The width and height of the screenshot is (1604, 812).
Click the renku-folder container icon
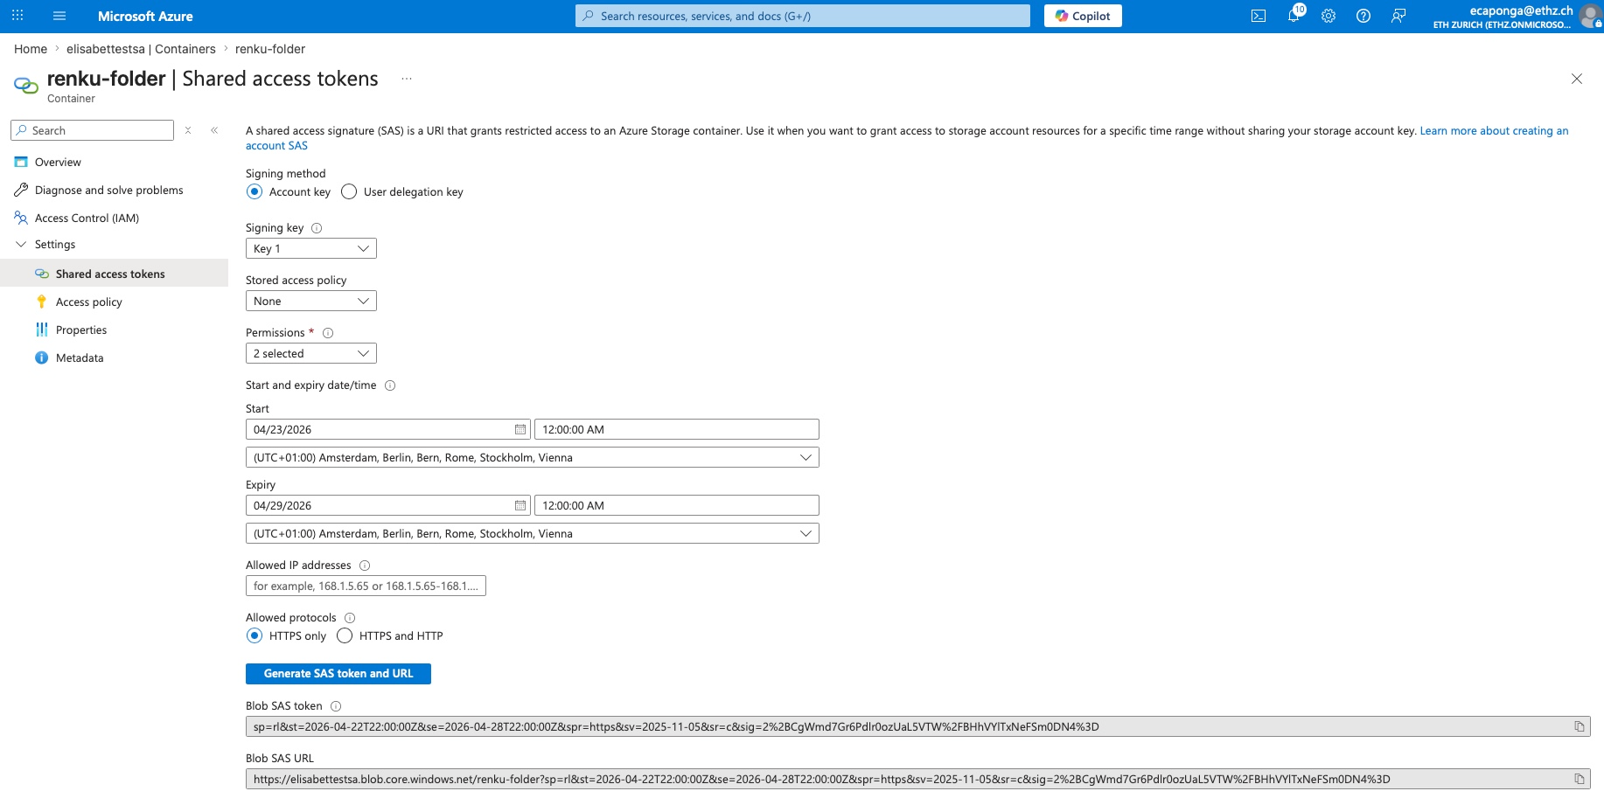click(x=26, y=85)
